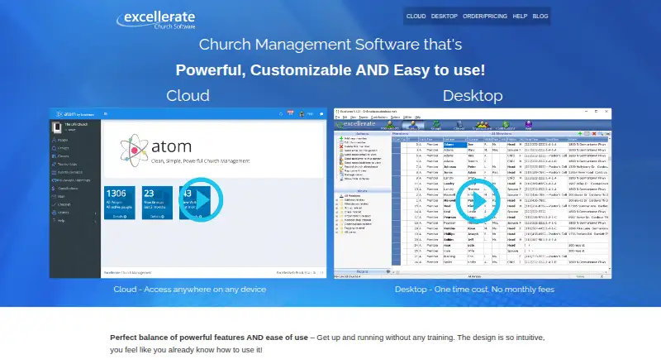Open the HELP menu item
661x364 pixels.
(520, 16)
